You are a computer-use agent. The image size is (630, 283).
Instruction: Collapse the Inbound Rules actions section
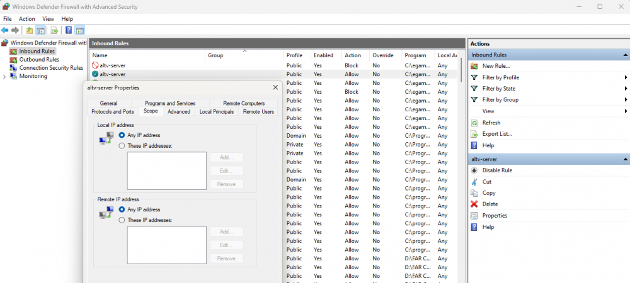[x=625, y=55]
